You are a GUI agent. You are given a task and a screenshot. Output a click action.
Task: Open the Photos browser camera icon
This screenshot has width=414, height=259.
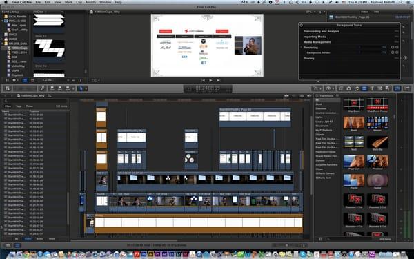(x=348, y=88)
